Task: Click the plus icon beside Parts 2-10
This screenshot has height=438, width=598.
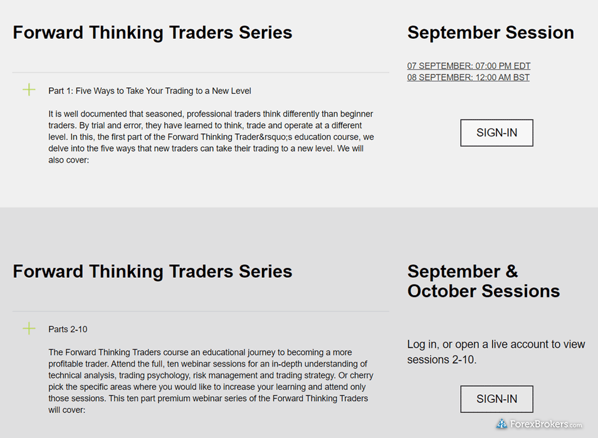Action: click(x=29, y=328)
